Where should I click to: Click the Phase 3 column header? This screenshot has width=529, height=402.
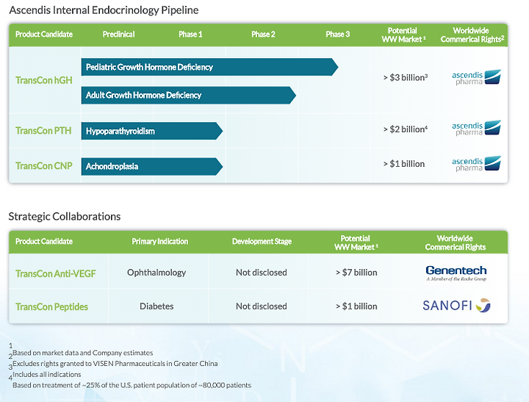(x=338, y=35)
